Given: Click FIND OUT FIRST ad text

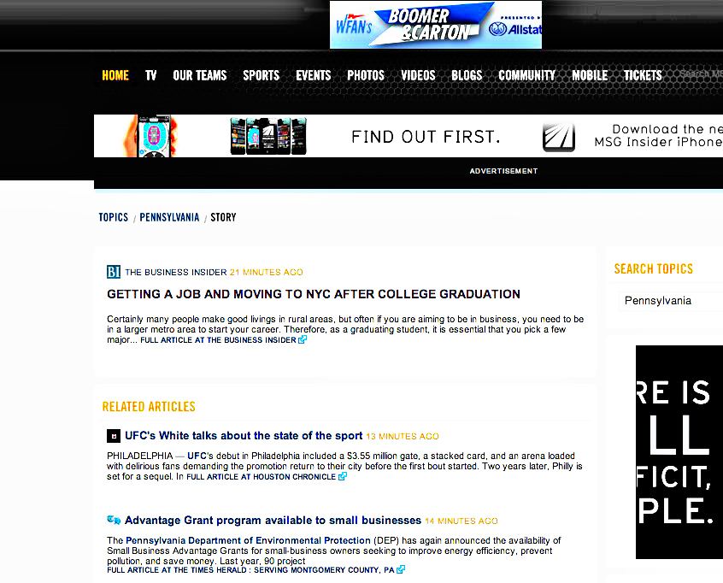Looking at the screenshot, I should 426,137.
